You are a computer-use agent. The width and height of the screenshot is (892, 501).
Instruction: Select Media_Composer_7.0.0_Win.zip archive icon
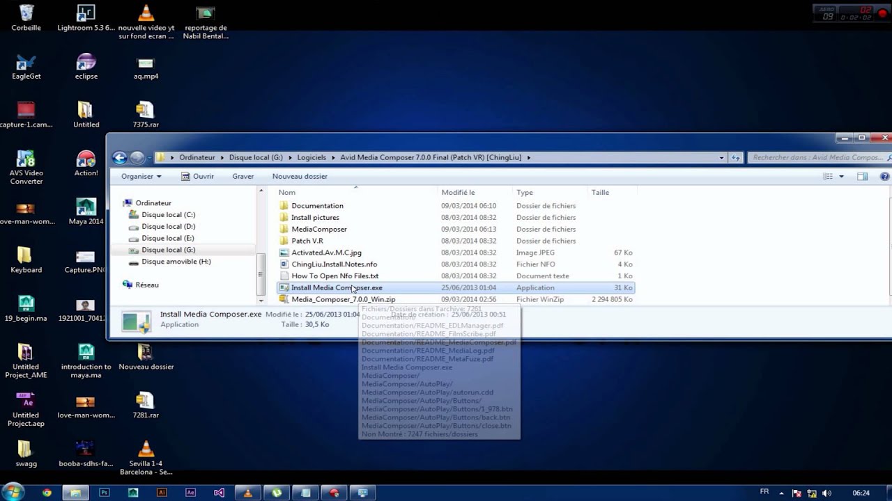(x=284, y=299)
